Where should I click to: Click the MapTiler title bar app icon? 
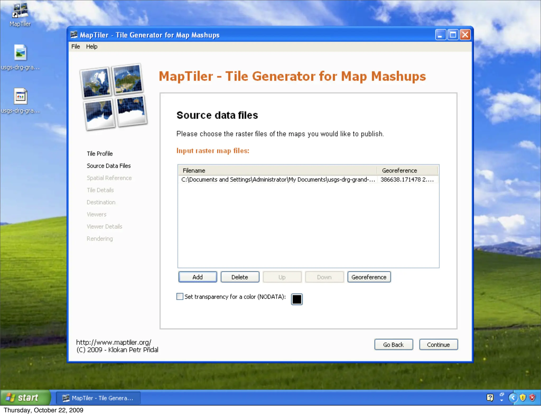(x=74, y=35)
